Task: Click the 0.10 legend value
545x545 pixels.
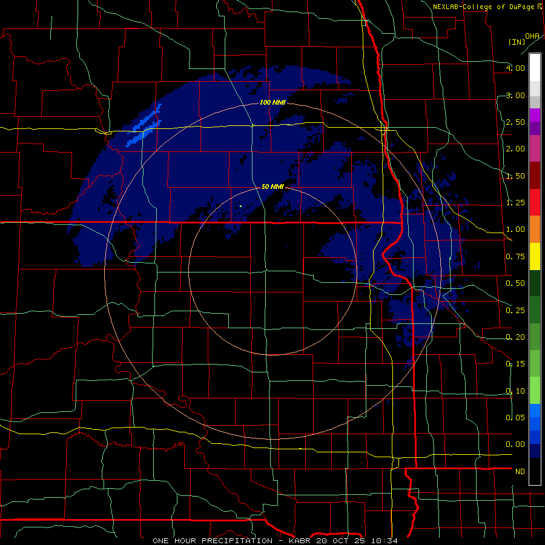Action: [515, 391]
